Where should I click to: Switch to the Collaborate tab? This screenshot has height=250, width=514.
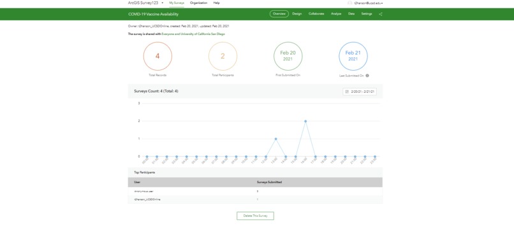[316, 14]
